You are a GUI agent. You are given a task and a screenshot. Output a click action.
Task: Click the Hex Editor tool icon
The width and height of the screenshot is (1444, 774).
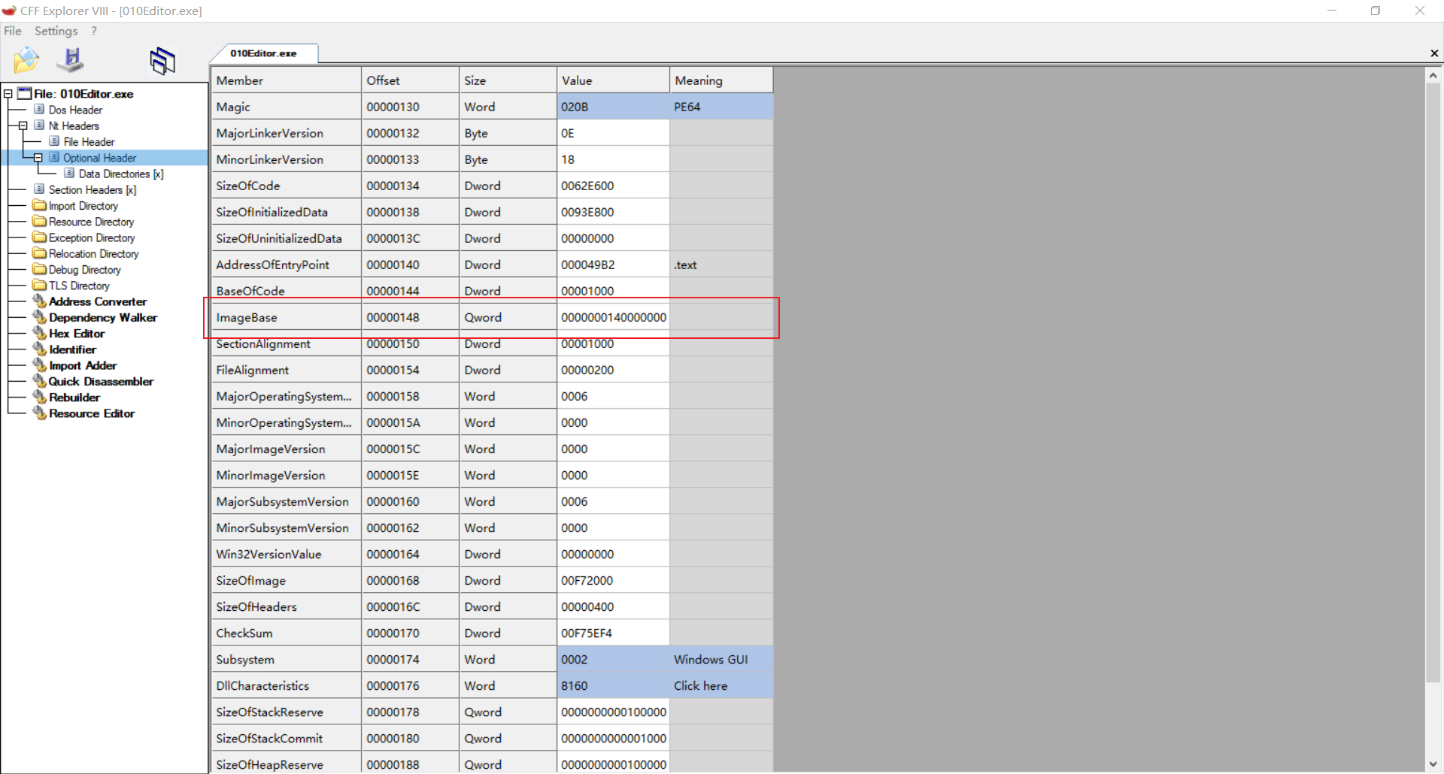click(40, 334)
